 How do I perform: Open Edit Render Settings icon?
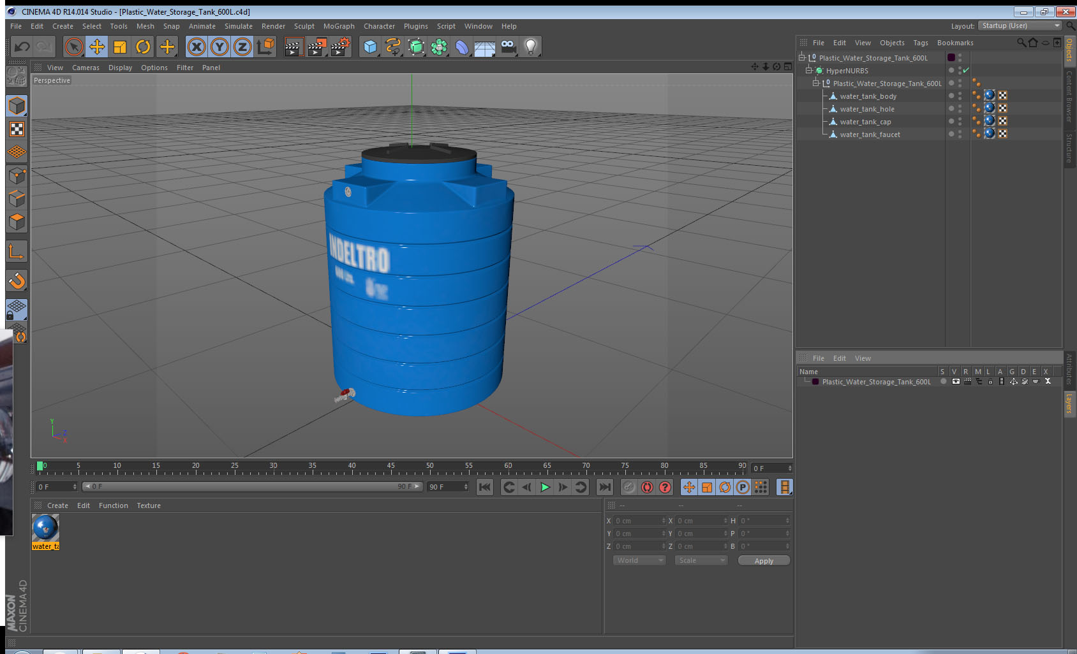pos(340,47)
